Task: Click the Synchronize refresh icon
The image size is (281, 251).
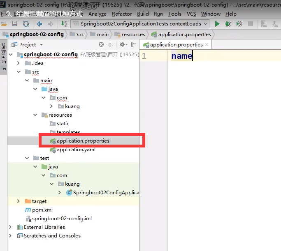Action: click(x=26, y=24)
